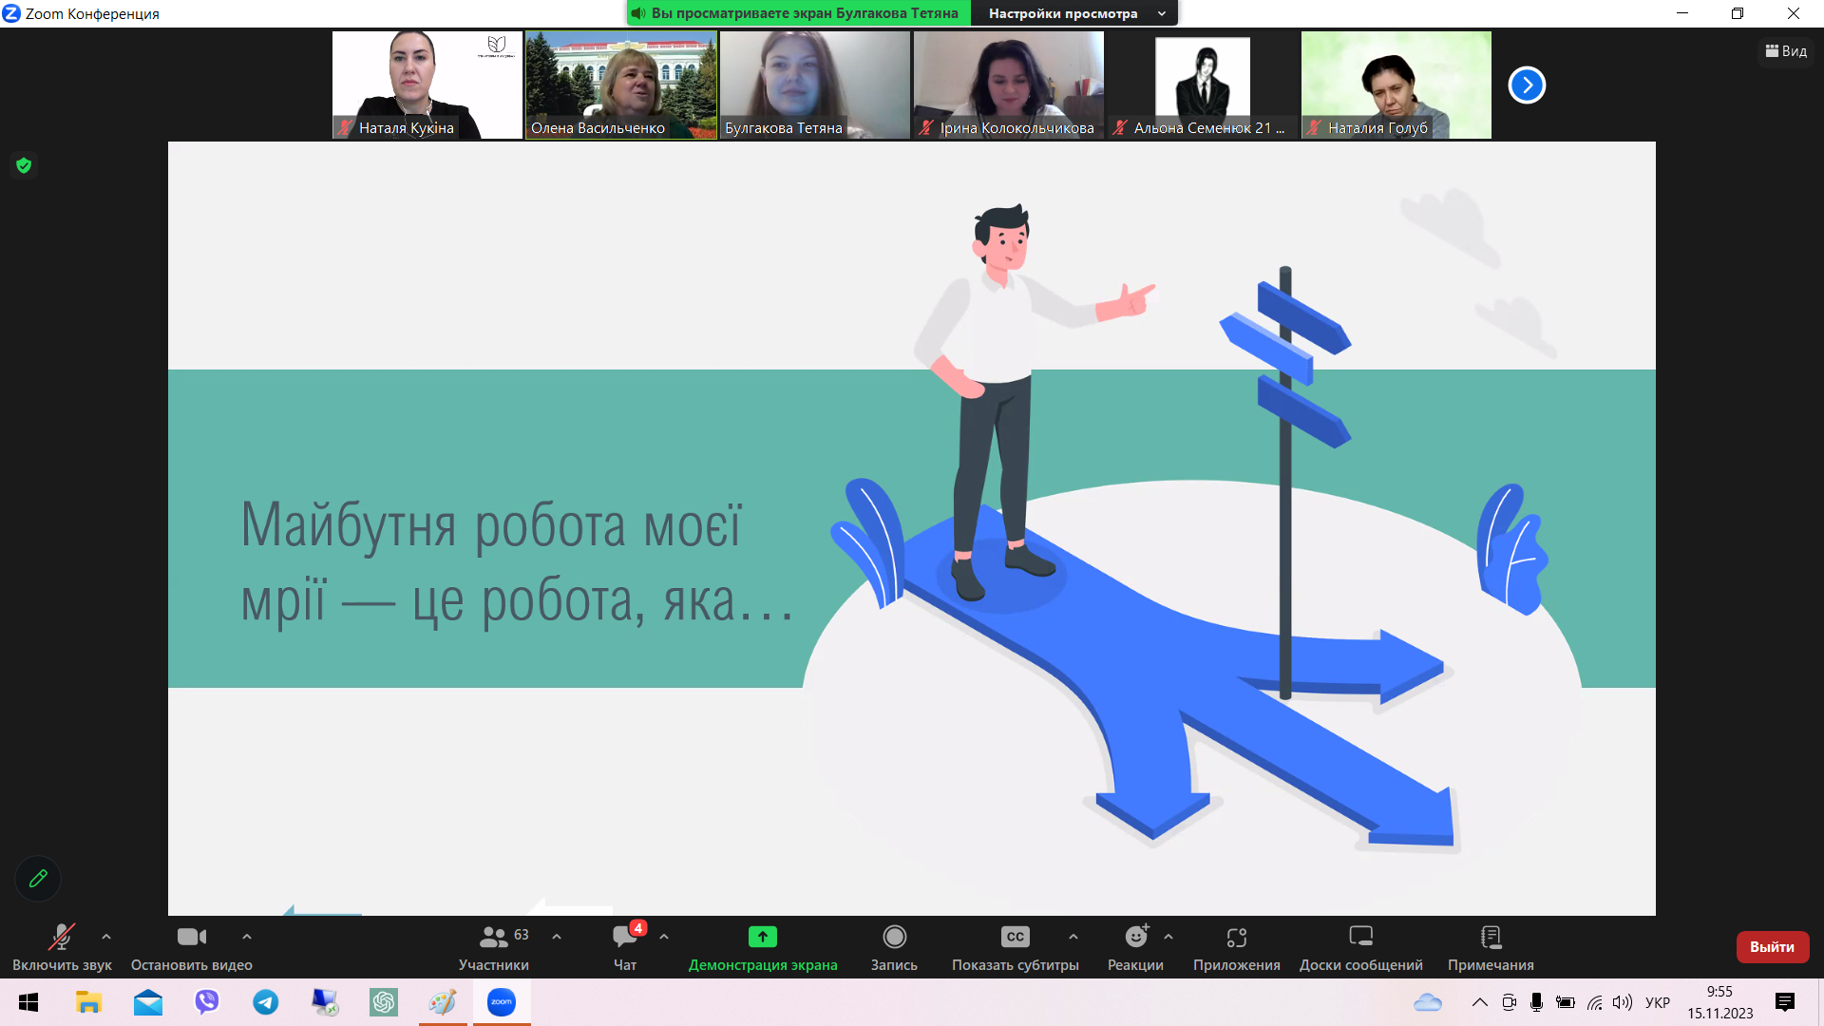Open the Reactions smiley icon
1824x1026 pixels.
click(x=1135, y=938)
